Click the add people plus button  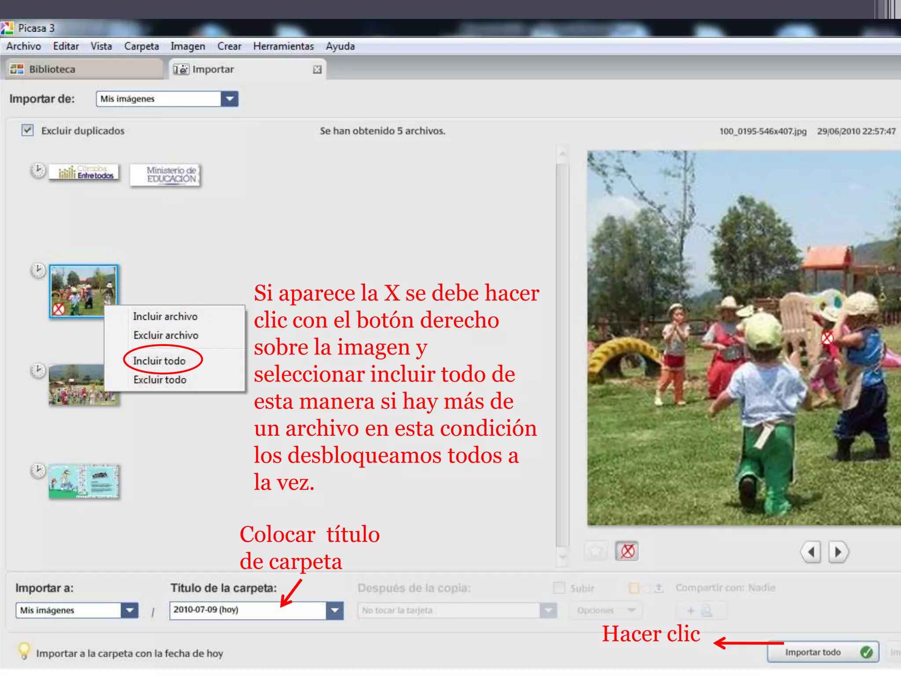click(x=700, y=610)
